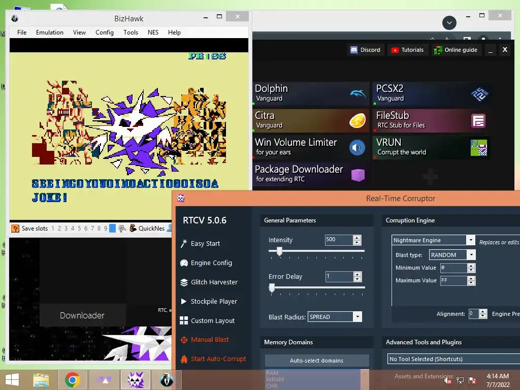This screenshot has width=520, height=390.
Task: Select save slot 1 in BizHawk
Action: [52, 229]
